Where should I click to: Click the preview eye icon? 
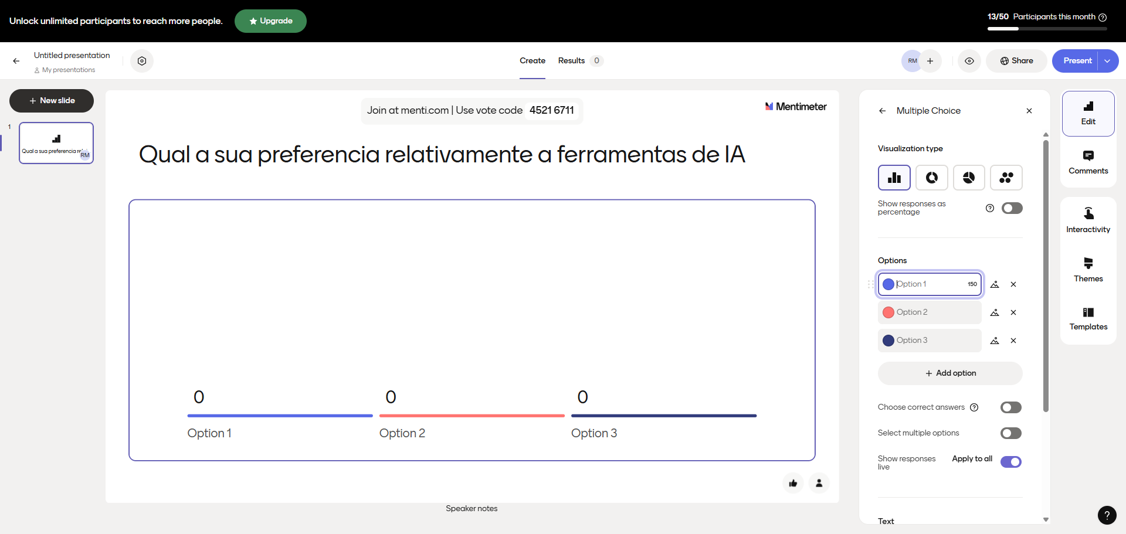[x=969, y=61]
